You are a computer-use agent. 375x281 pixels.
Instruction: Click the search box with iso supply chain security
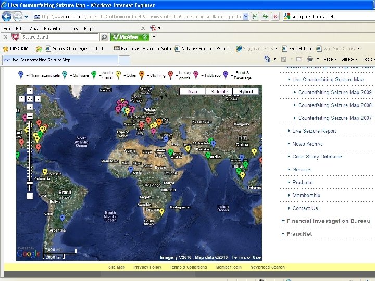(x=329, y=17)
